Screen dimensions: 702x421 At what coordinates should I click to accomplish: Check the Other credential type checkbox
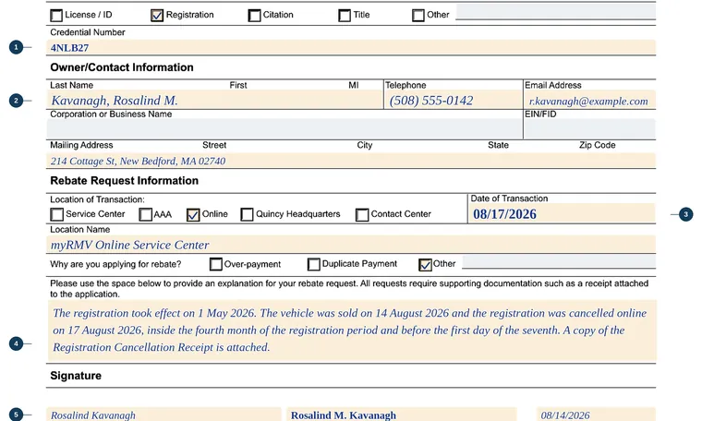point(418,16)
